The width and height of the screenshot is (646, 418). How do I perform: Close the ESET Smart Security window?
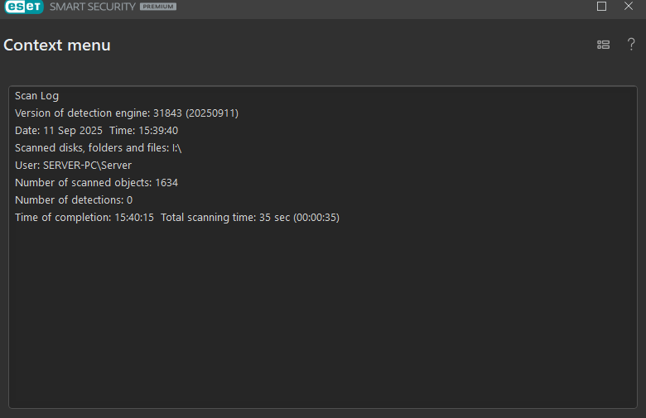(629, 6)
